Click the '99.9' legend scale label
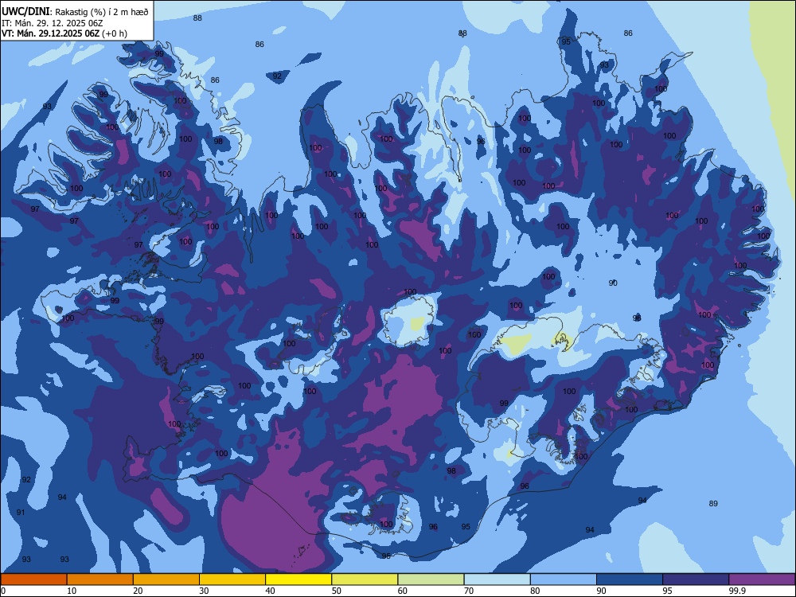 pyautogui.click(x=737, y=591)
